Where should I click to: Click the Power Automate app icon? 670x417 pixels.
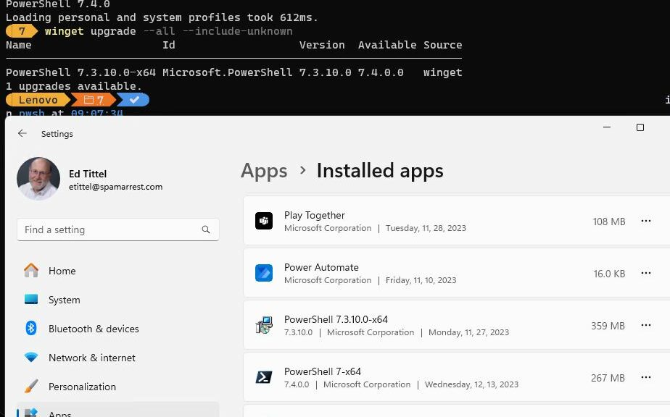pos(264,273)
